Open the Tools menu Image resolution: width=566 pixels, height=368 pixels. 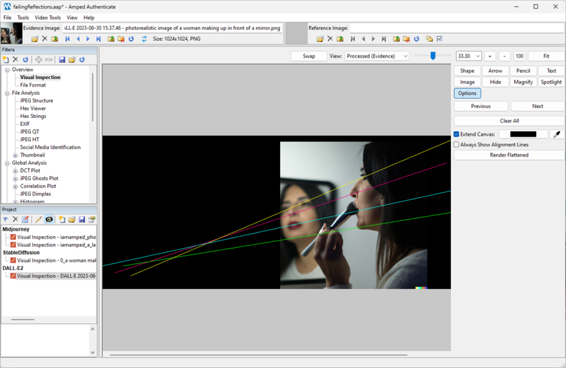click(23, 17)
